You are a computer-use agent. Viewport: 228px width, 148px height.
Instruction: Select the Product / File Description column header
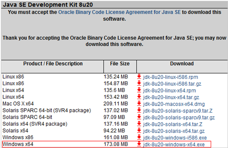pos(53,64)
